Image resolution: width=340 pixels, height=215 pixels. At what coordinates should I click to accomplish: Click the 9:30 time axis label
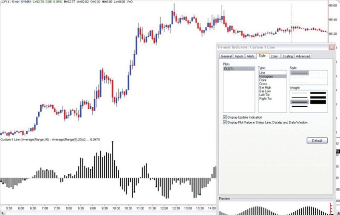(x=105, y=208)
